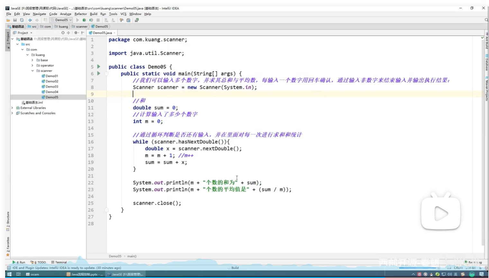Open the Build menu
The image size is (489, 278).
pos(94,14)
